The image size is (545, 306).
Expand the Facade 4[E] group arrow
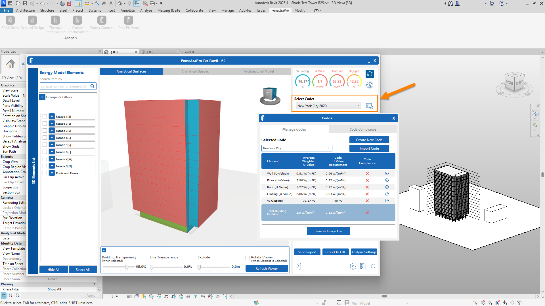[52, 138]
